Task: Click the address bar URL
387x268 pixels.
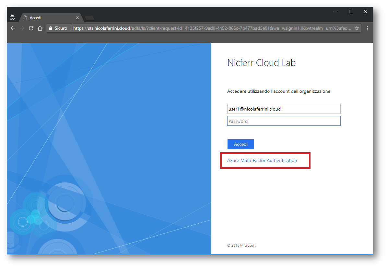Action: 212,28
